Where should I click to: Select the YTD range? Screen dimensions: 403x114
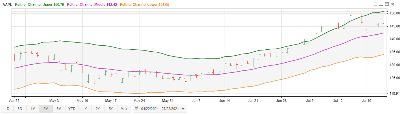(72, 109)
